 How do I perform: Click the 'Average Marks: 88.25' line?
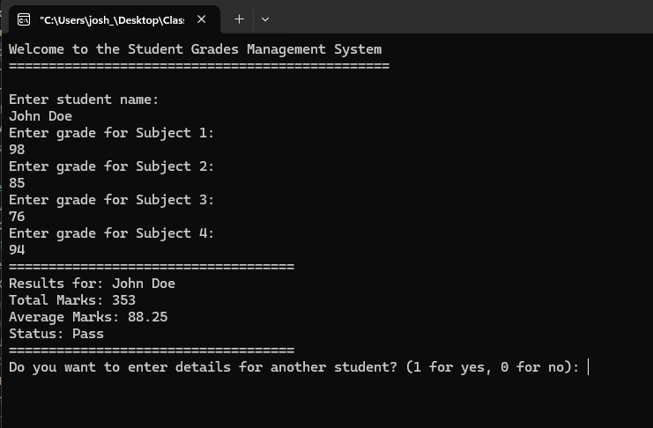[x=88, y=317]
